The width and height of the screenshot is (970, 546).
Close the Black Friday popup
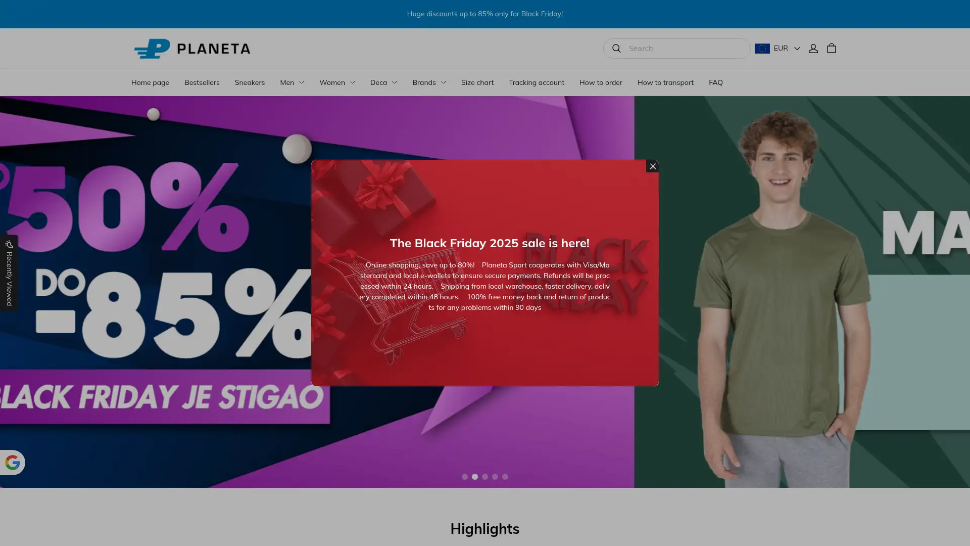tap(652, 166)
